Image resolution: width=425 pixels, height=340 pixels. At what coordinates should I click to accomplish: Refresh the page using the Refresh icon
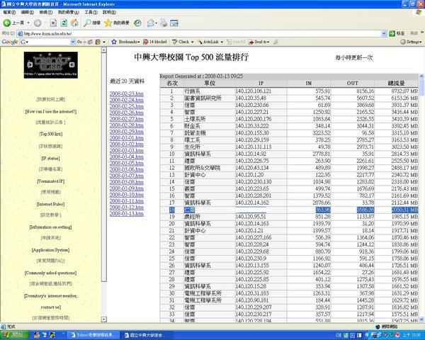point(64,23)
